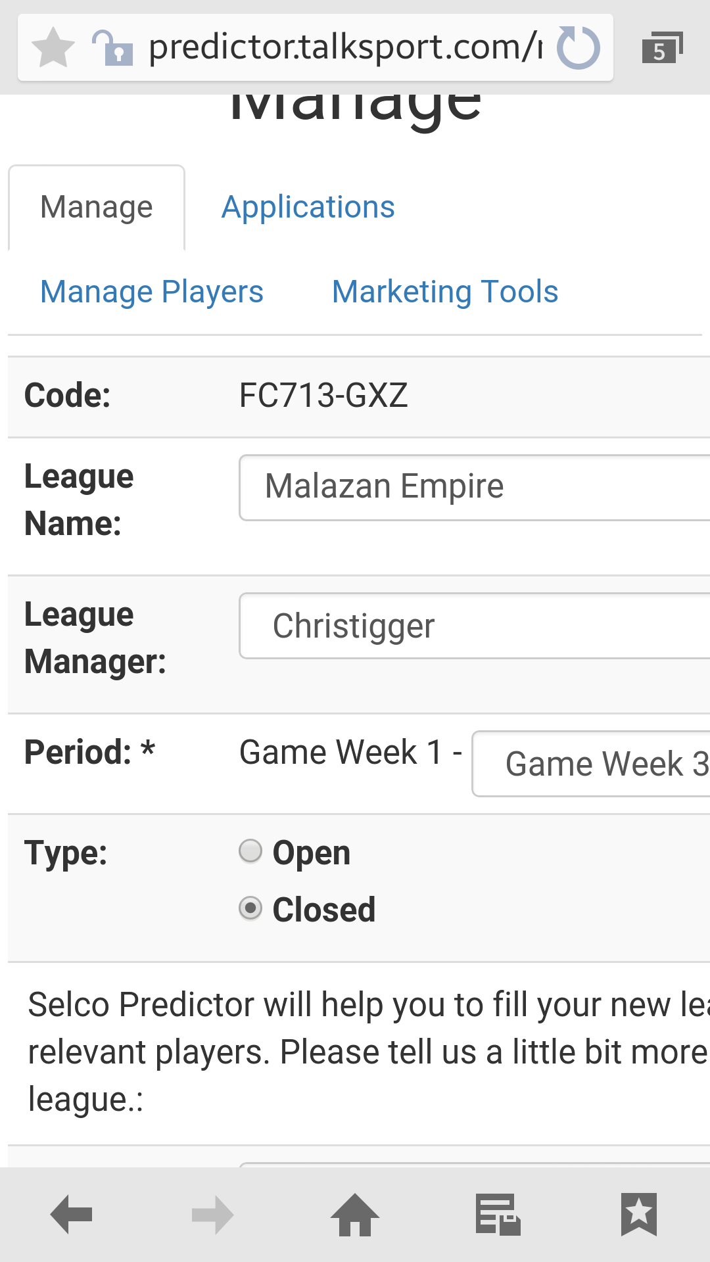Tap the predictor.talksport.com URL bar
Viewport: 710px width, 1262px height.
tap(346, 47)
